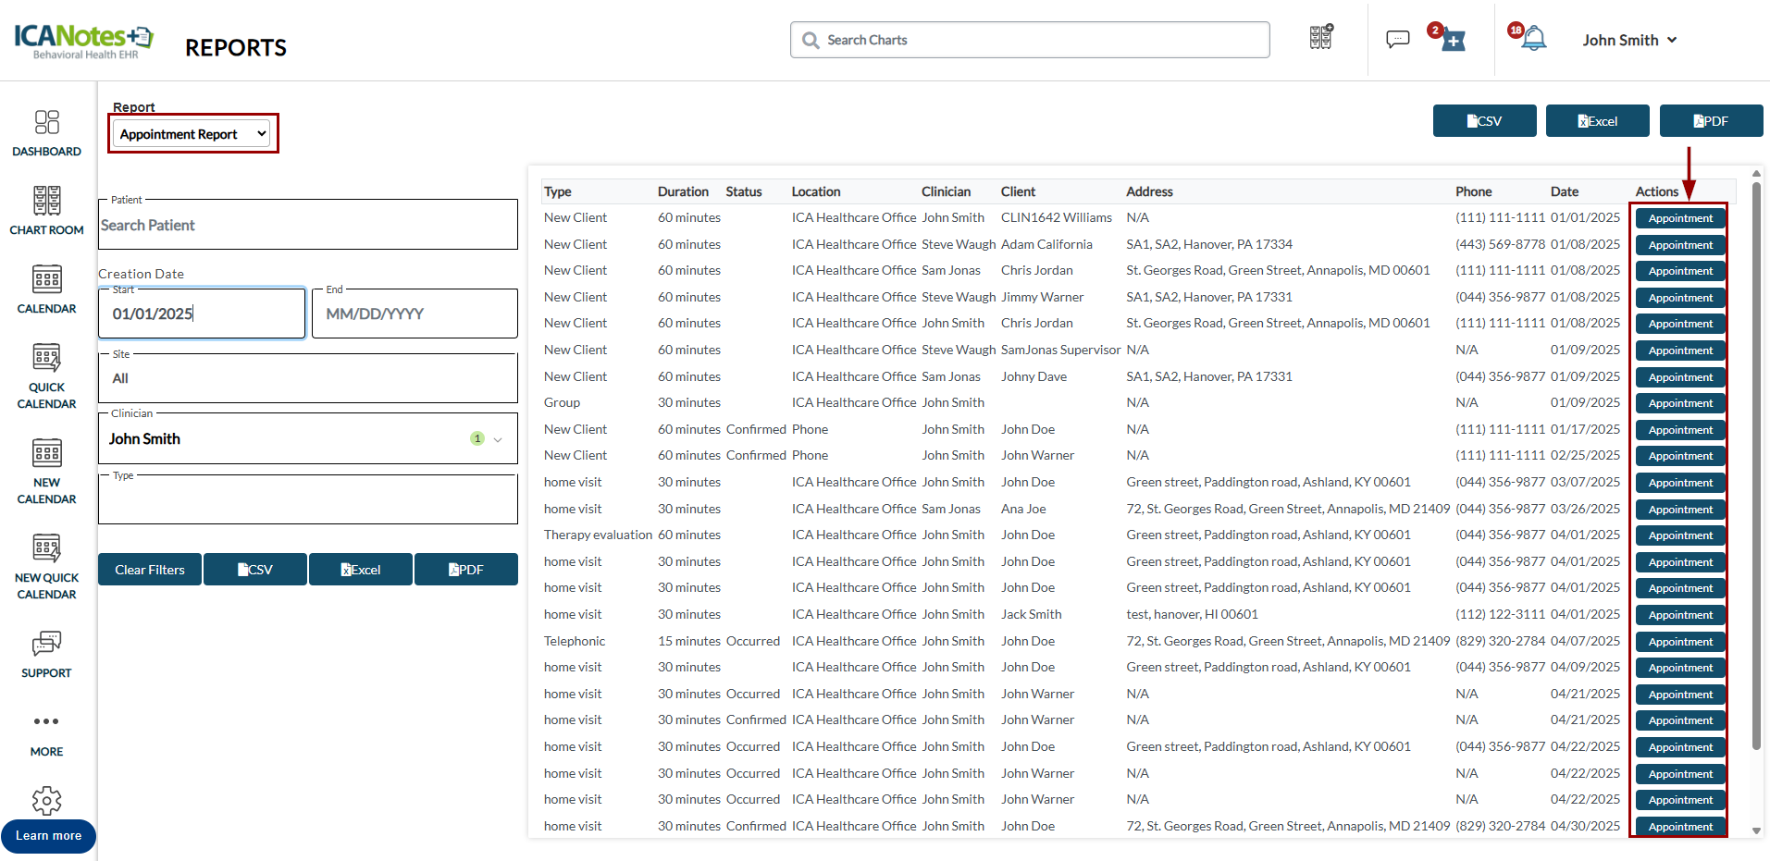The width and height of the screenshot is (1770, 861).
Task: Open the Site filter dropdown
Action: 307,378
